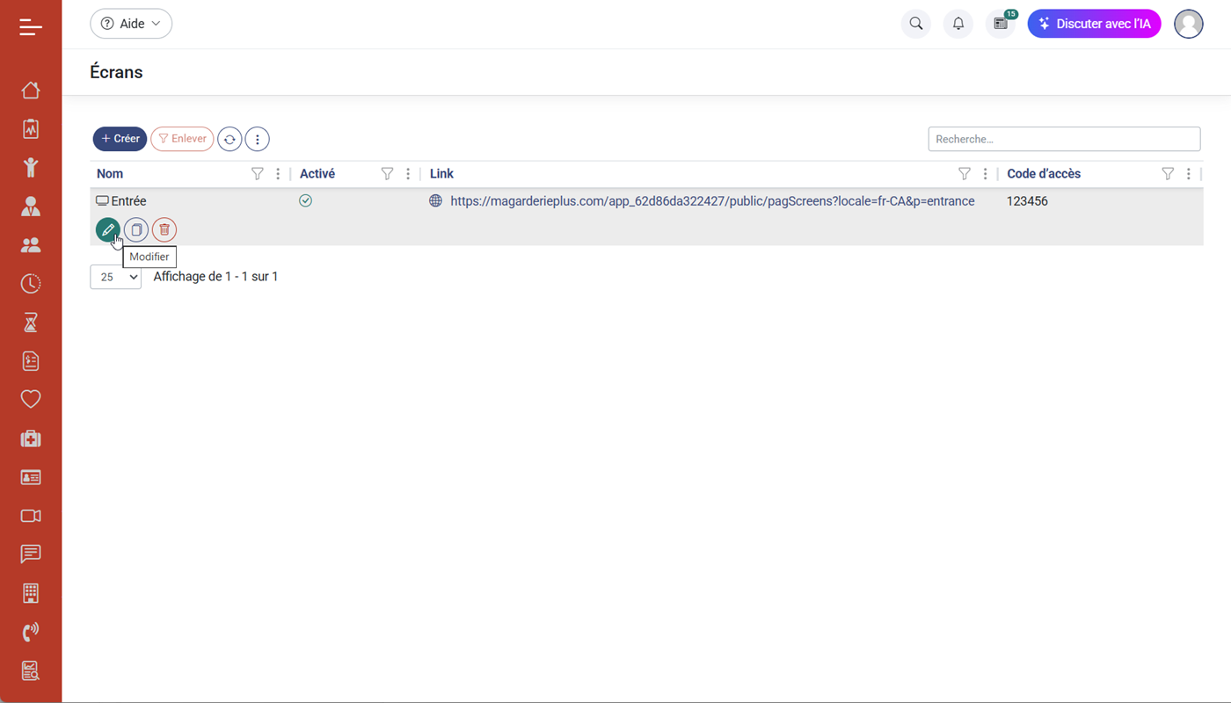Delete the Entrée screen with trash icon
This screenshot has width=1231, height=703.
tap(164, 230)
